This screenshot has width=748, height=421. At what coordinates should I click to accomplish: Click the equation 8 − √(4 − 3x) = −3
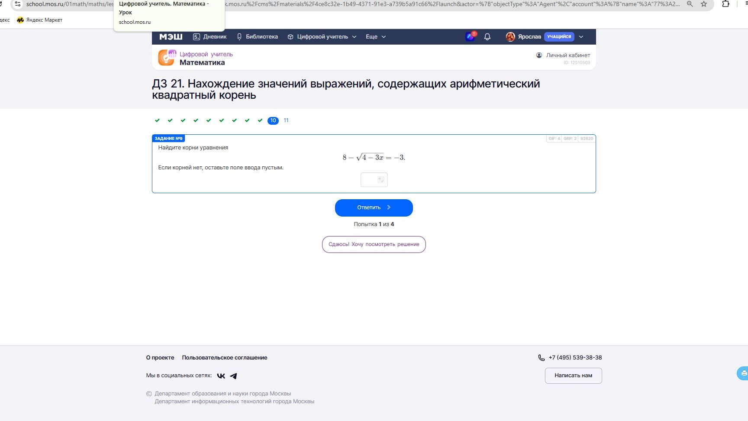click(374, 157)
